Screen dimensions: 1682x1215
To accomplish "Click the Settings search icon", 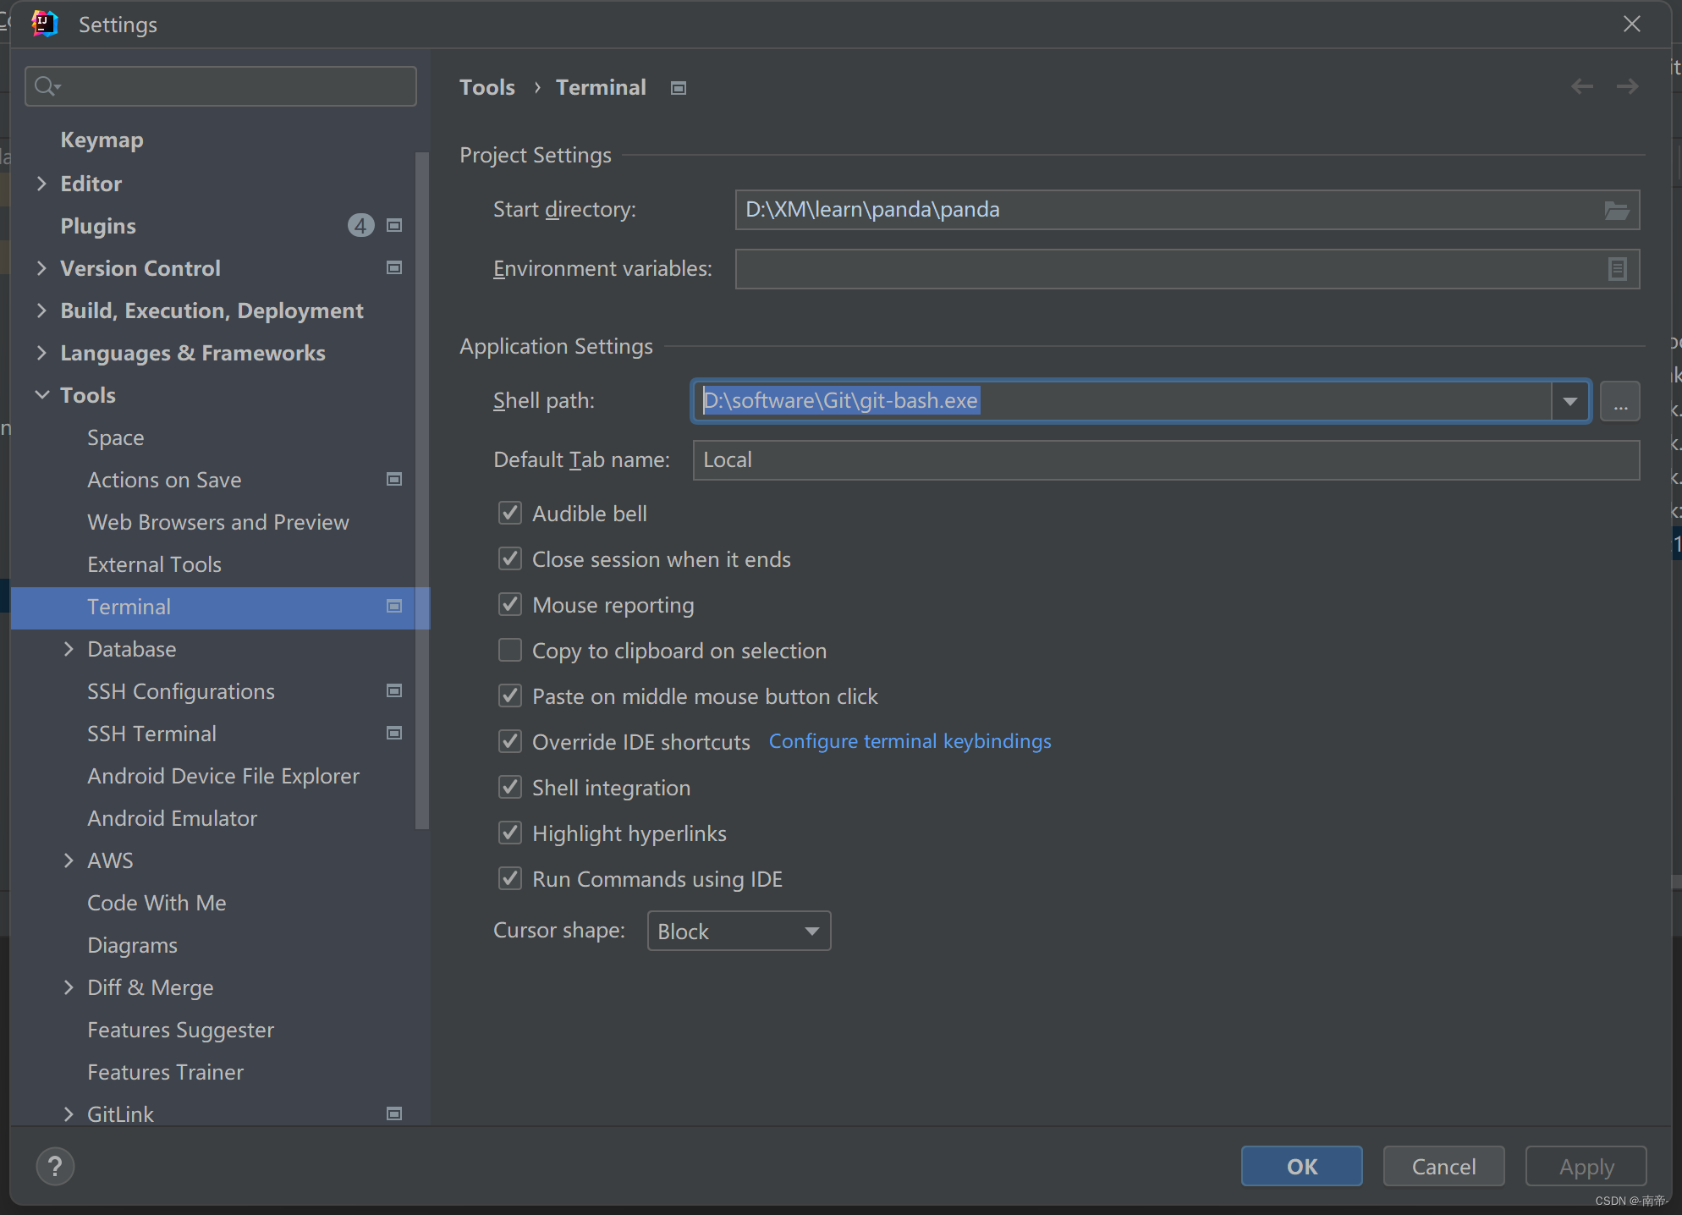I will coord(47,86).
